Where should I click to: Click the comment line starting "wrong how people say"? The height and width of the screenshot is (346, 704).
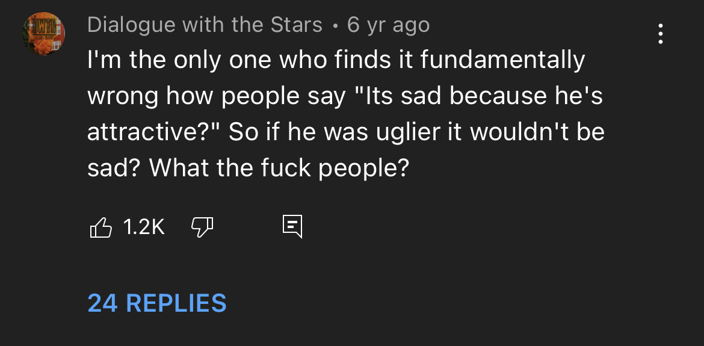tap(345, 96)
